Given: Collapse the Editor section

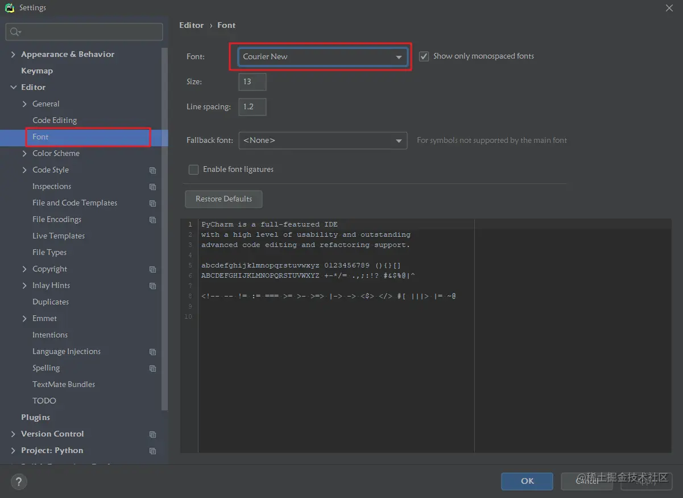Looking at the screenshot, I should [x=13, y=88].
